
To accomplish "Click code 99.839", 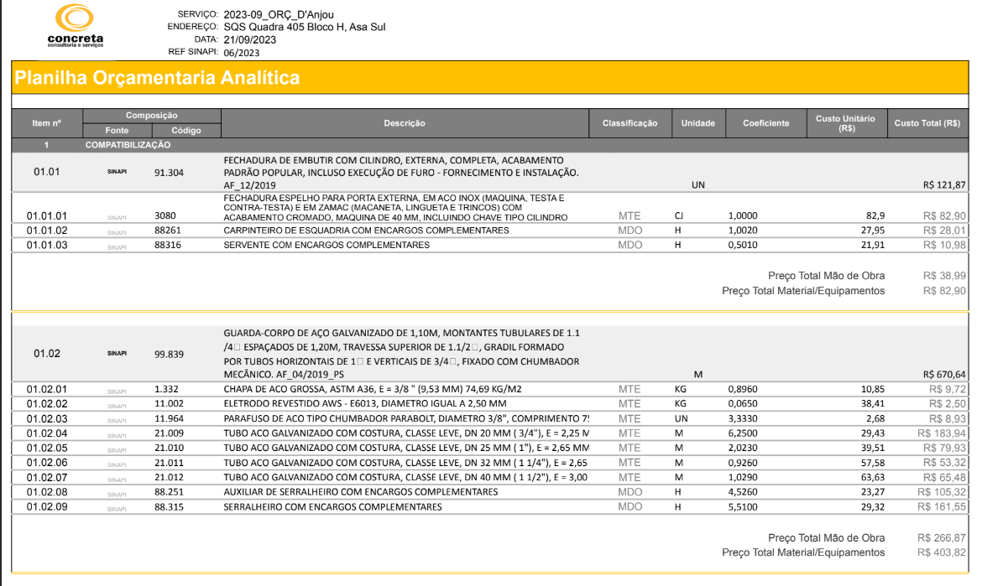I will pos(169,355).
